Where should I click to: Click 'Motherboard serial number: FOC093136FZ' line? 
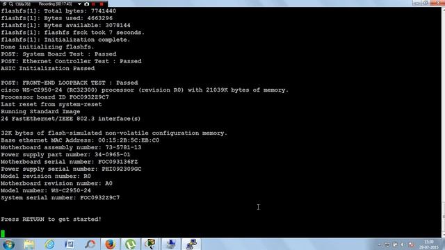tap(70, 162)
